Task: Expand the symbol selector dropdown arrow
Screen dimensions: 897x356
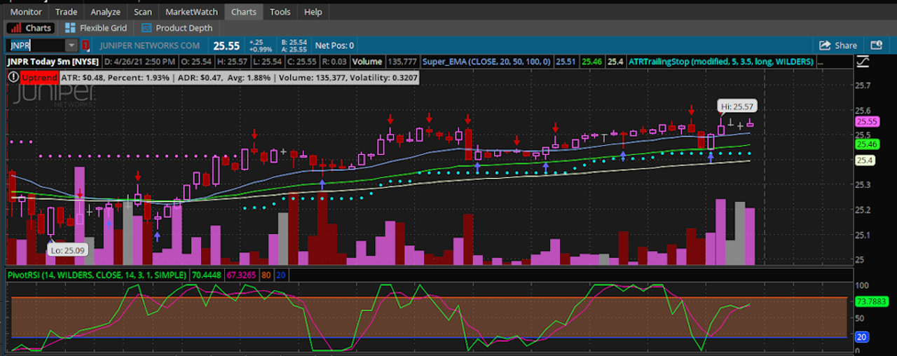Action: [x=71, y=46]
